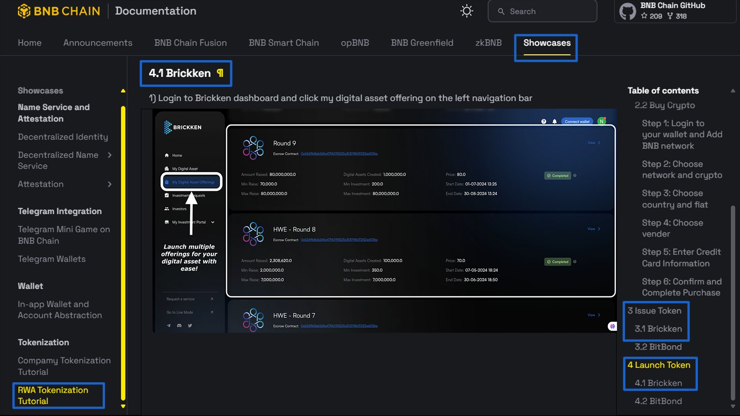Expand the Attestation sidebar section chevron

(x=110, y=184)
